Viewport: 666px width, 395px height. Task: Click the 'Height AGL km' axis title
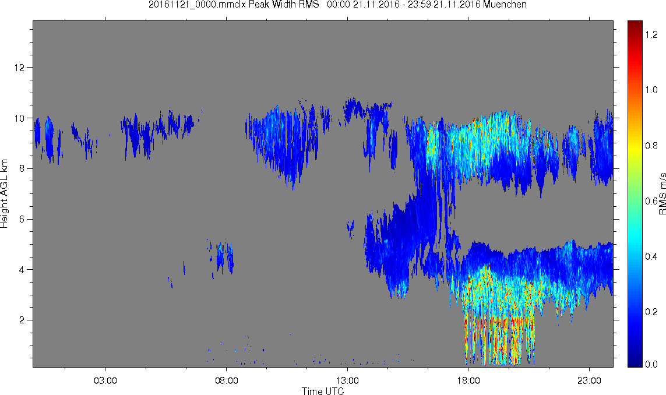(x=4, y=193)
